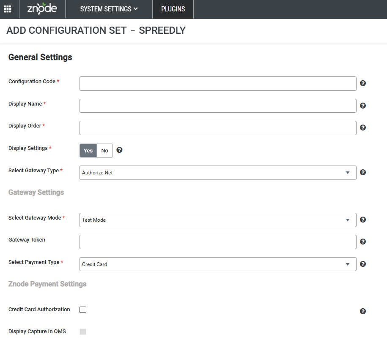The width and height of the screenshot is (387, 345).
Task: Open the System Settings menu
Action: (109, 9)
